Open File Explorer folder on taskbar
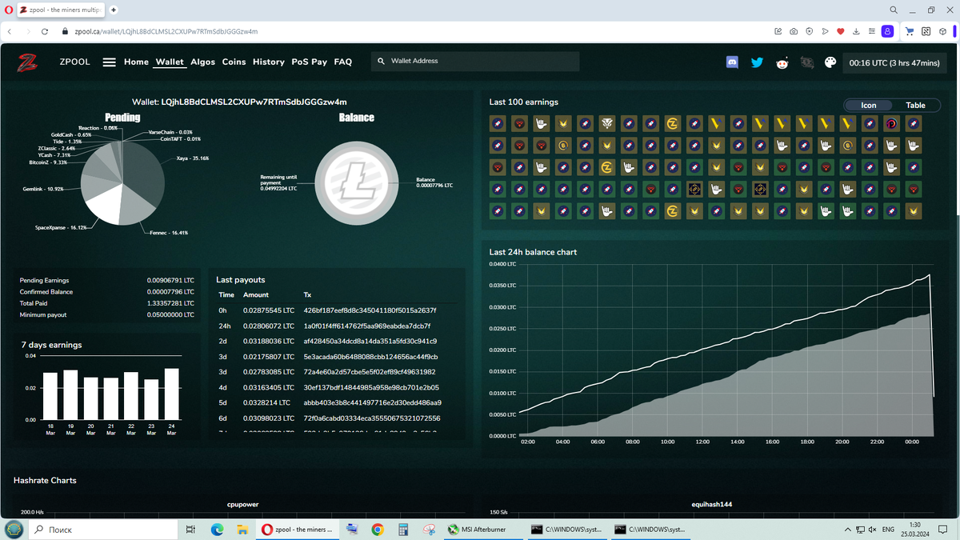Screen dimensions: 960x540 (241, 530)
